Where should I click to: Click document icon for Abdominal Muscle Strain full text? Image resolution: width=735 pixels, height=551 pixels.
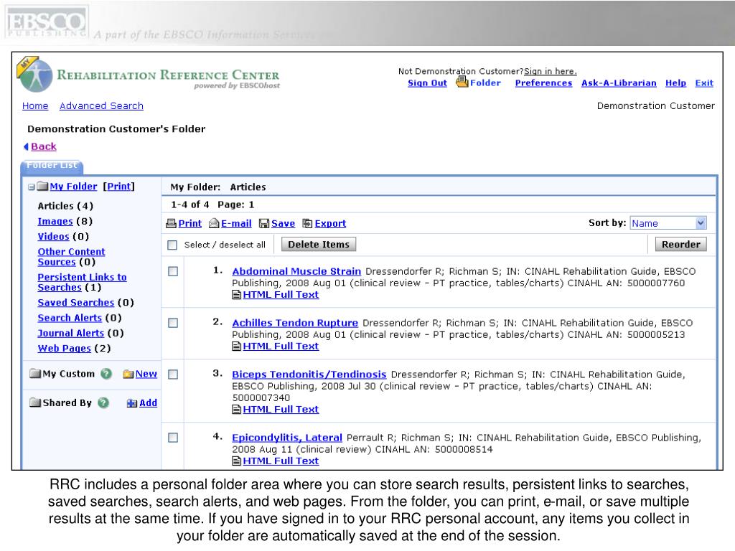(237, 295)
